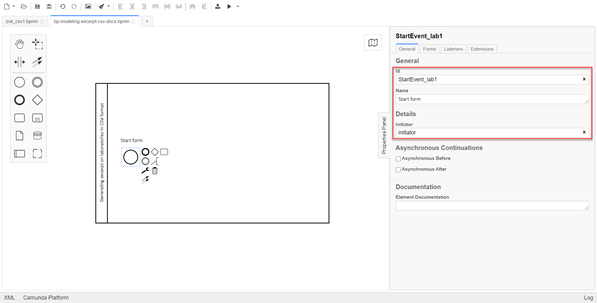Expand the color picker dropdown in toolbar

tap(109, 6)
